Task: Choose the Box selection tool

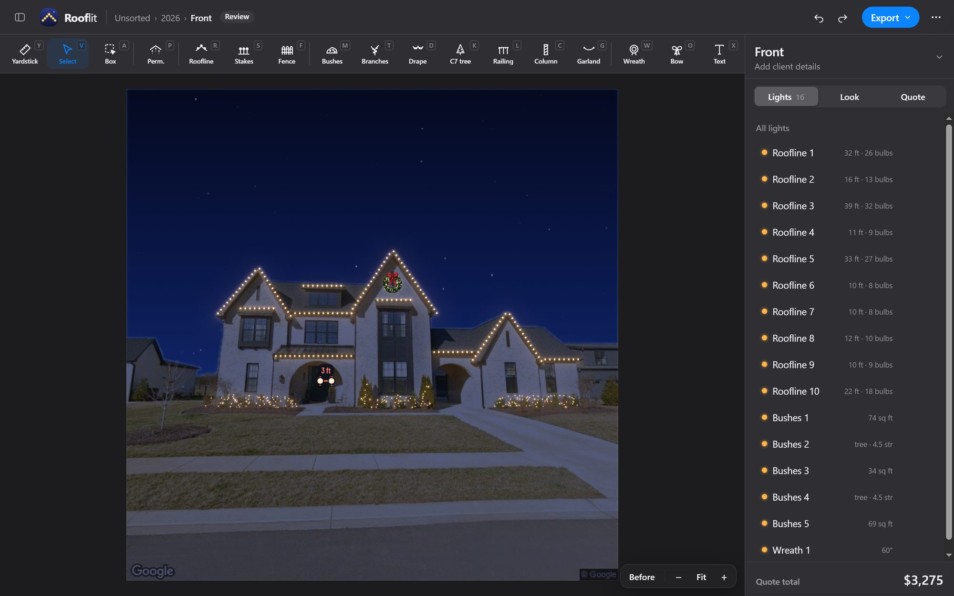Action: point(110,53)
